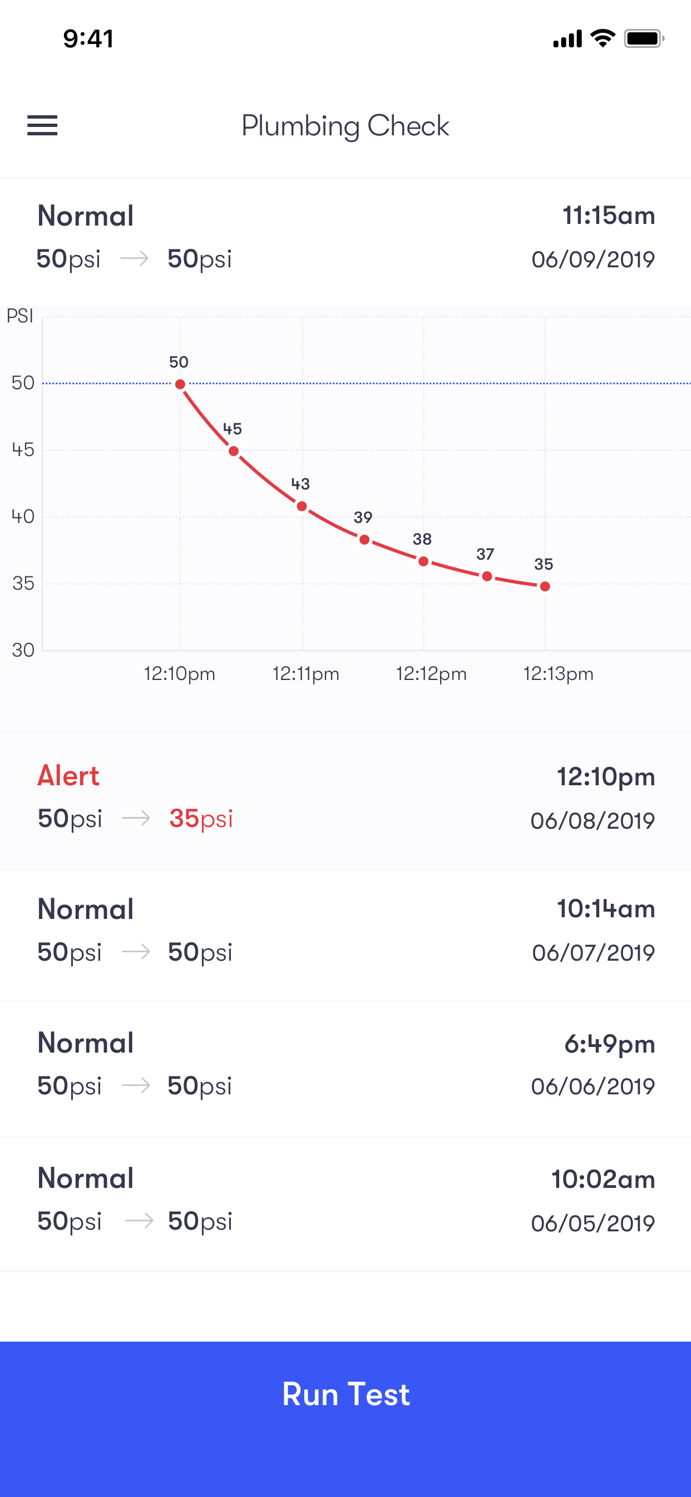This screenshot has height=1497, width=691.
Task: Expand the Normal 10:14am test entry
Action: point(345,931)
